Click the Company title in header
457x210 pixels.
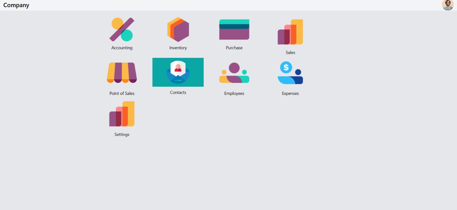(16, 5)
